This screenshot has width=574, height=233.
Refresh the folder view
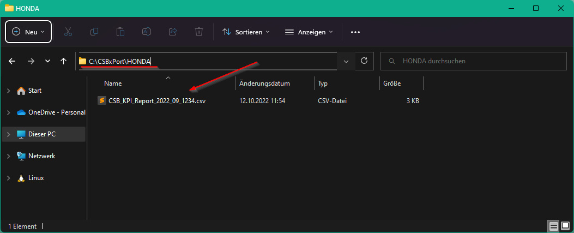point(364,61)
